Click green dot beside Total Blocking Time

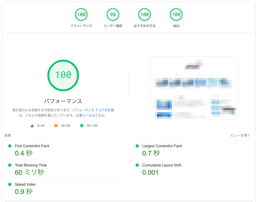pos(10,165)
